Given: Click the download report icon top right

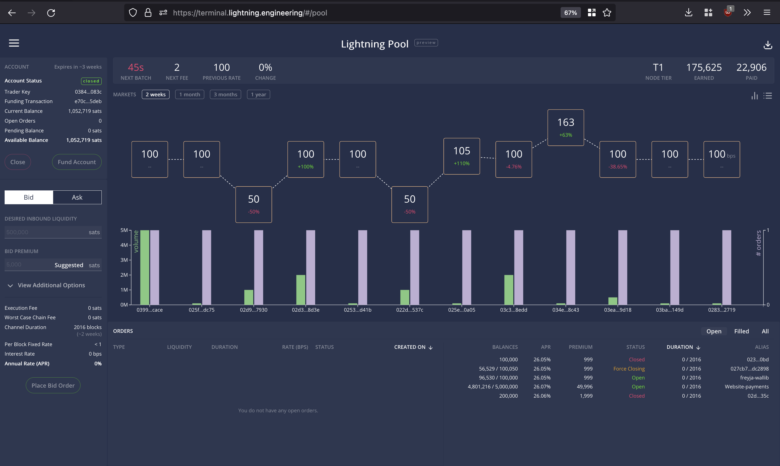Looking at the screenshot, I should [x=768, y=45].
